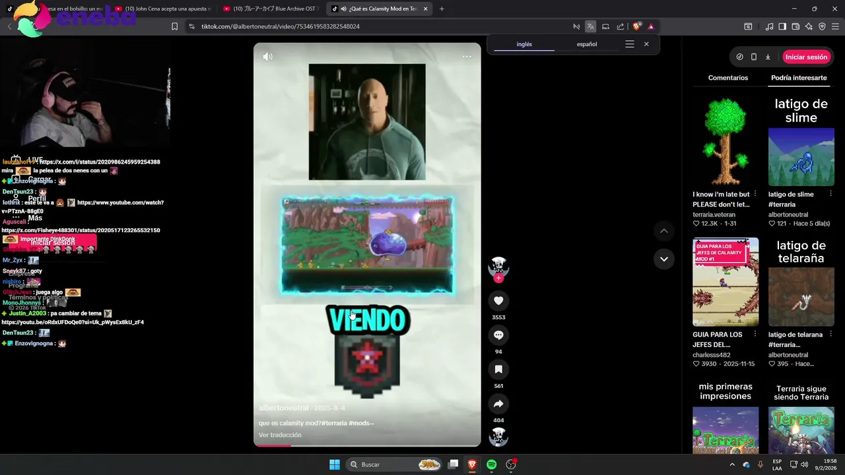This screenshot has width=845, height=475.
Task: Click the Brave Shields lion icon
Action: click(x=636, y=26)
